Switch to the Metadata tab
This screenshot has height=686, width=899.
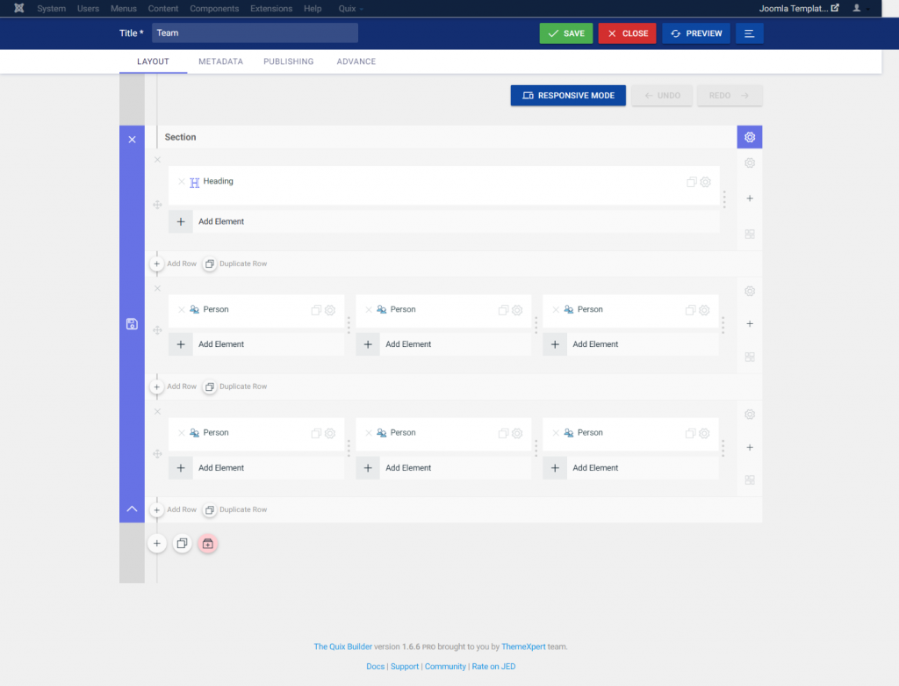pos(220,61)
